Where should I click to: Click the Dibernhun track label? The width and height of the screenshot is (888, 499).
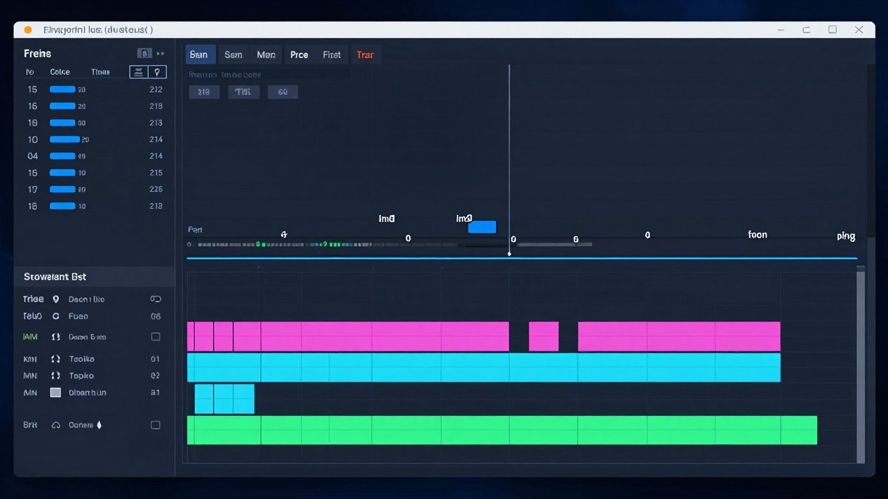(x=87, y=392)
